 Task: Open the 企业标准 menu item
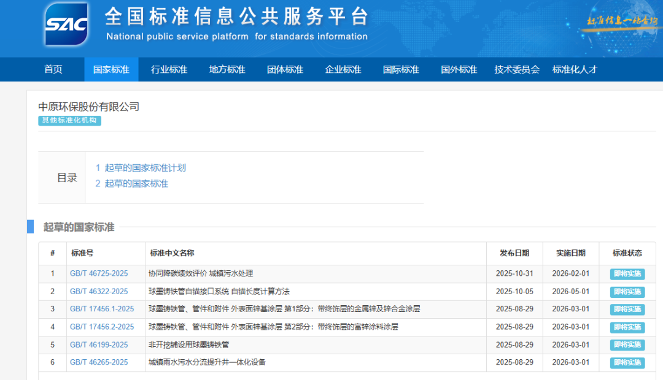(343, 69)
